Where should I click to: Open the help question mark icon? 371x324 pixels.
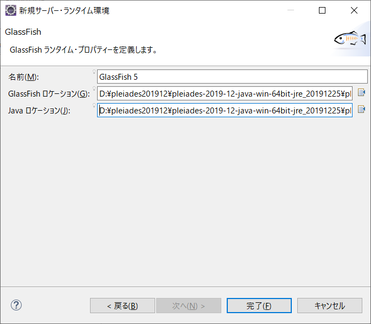(x=16, y=306)
